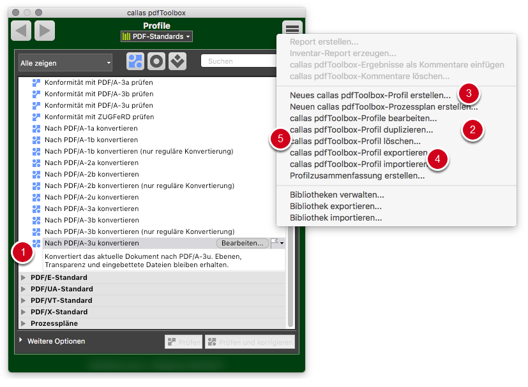
Task: Expand the PDF/VT-Standard group
Action: [x=23, y=300]
